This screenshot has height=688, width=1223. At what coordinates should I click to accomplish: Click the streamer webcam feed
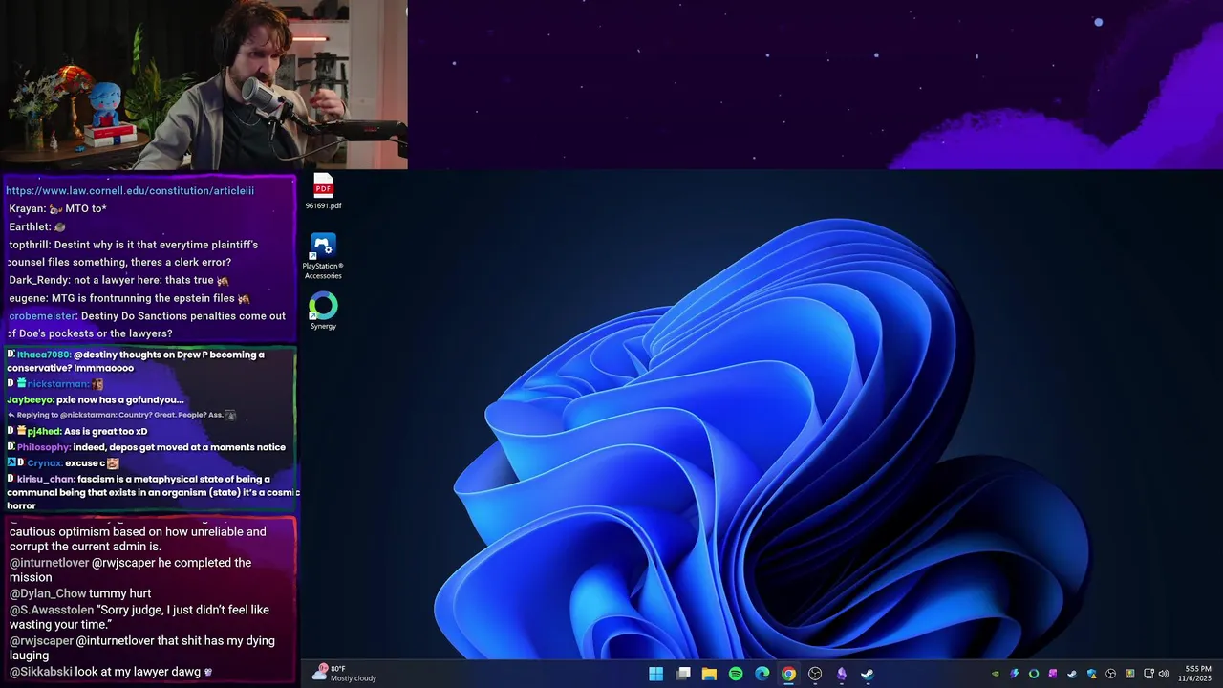(x=204, y=85)
